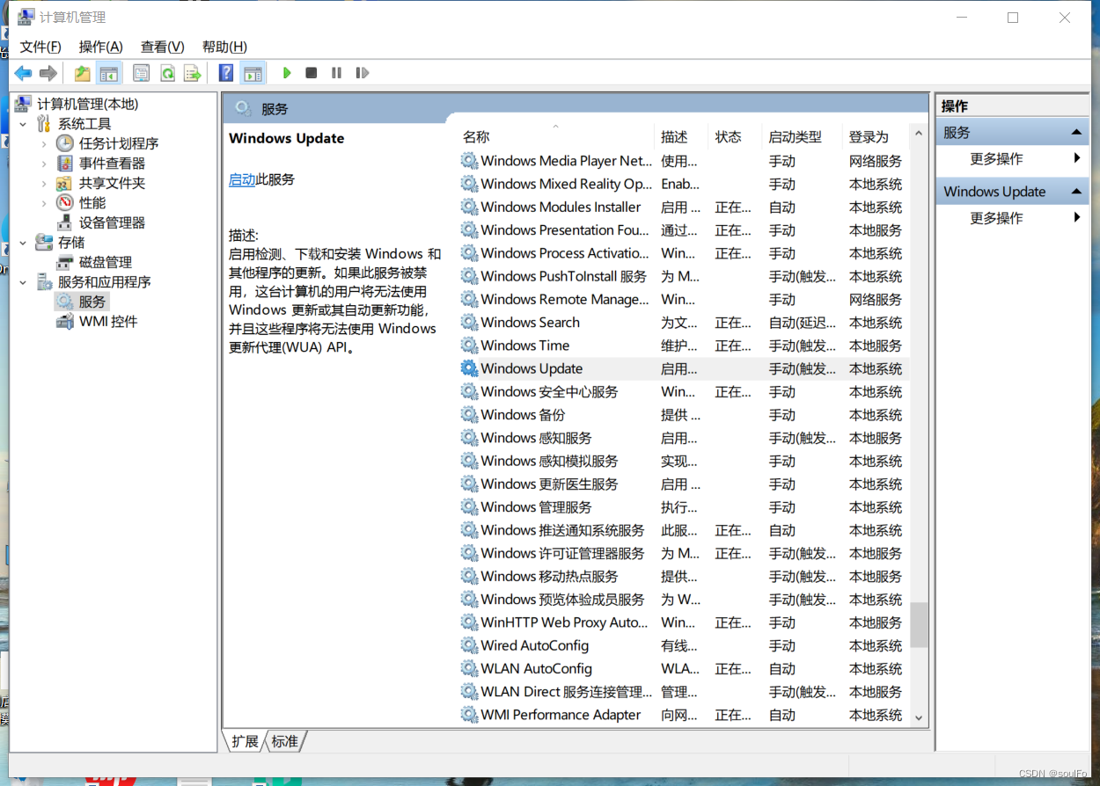Click 更多操作 under Windows Update in Actions
This screenshot has width=1100, height=786.
[996, 218]
